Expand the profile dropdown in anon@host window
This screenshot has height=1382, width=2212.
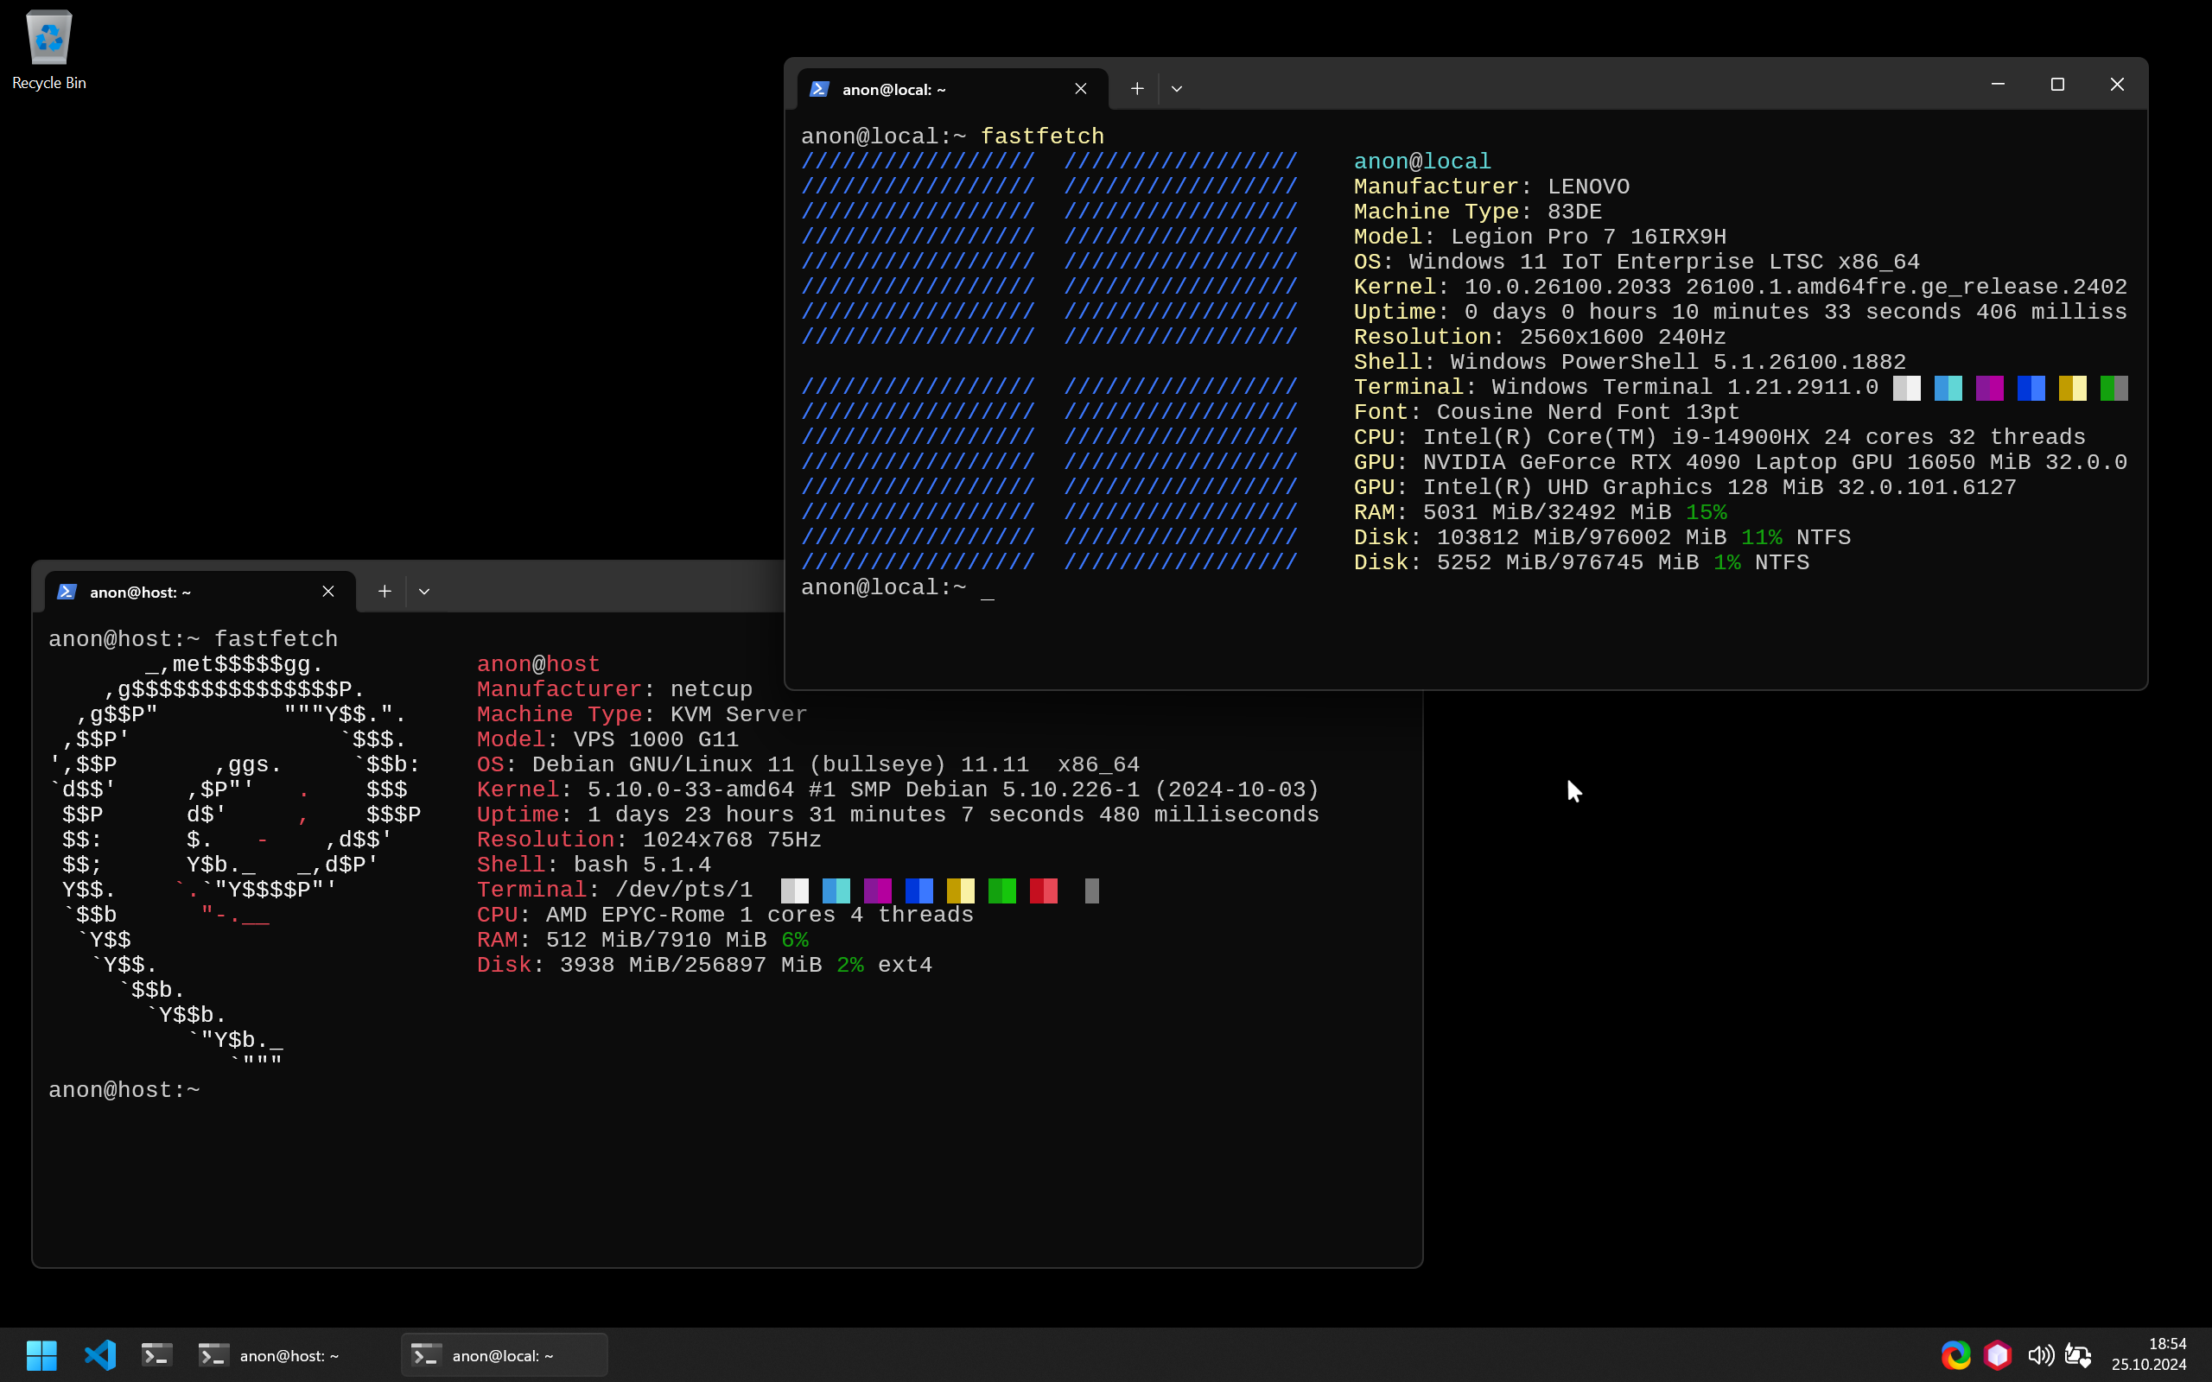[x=424, y=592]
